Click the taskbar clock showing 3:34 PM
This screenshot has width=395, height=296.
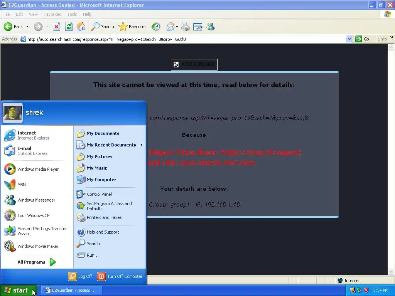(x=381, y=291)
